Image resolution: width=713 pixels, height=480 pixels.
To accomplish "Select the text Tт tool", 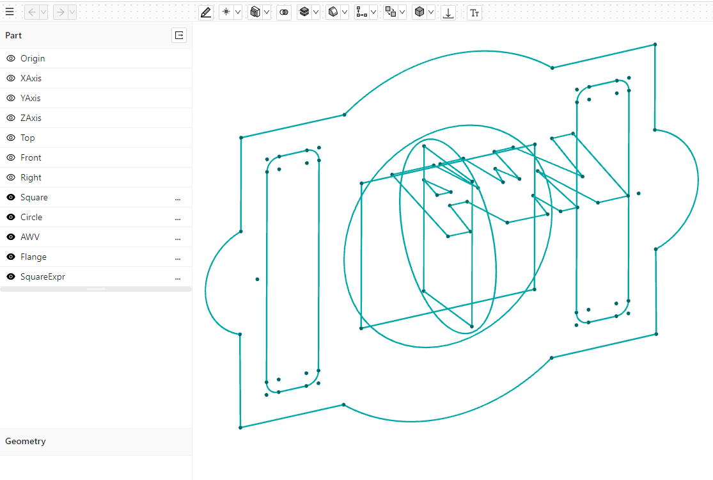I will pos(474,12).
